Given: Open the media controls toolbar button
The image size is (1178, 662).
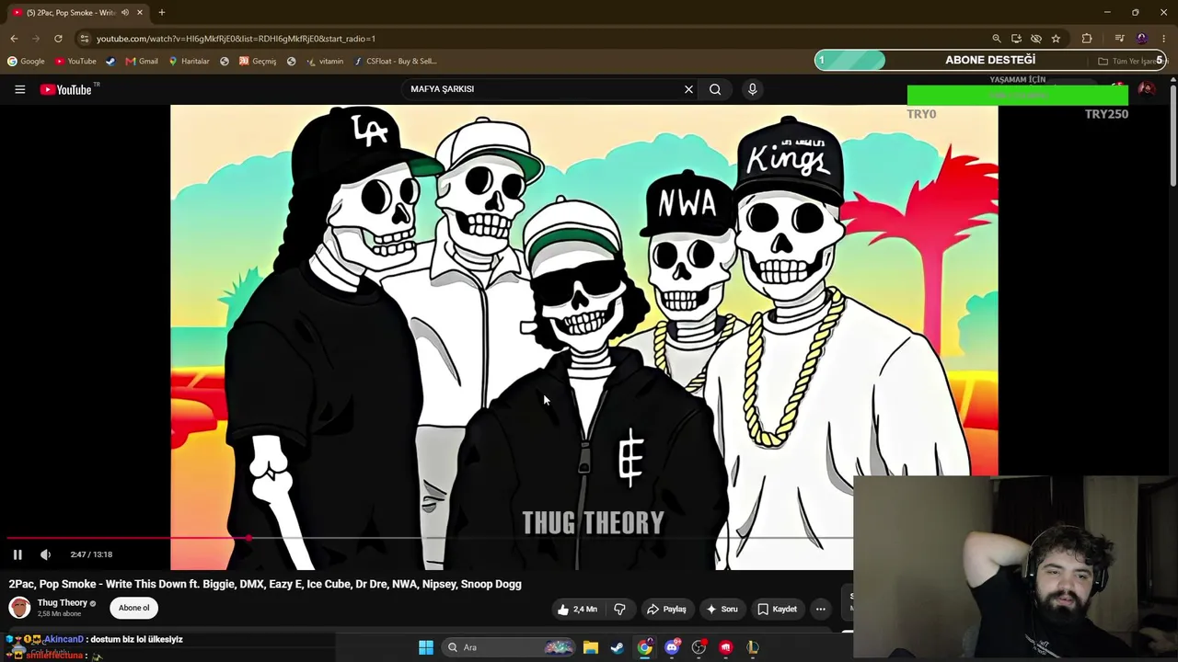Looking at the screenshot, I should (1119, 39).
